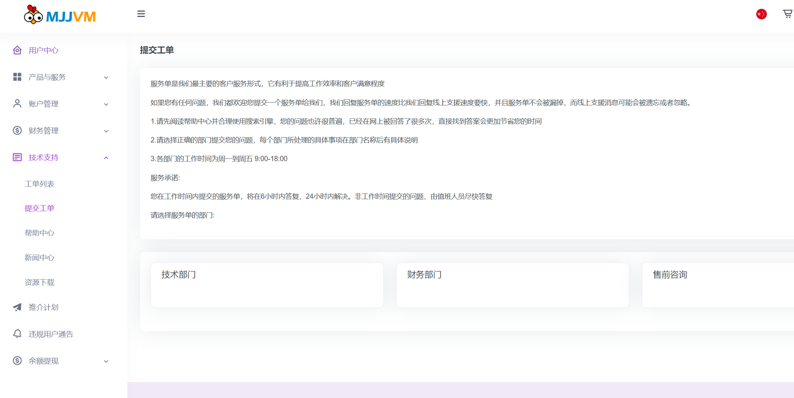
Task: Click the dollar icon beside 财务管理
Action: 17,130
